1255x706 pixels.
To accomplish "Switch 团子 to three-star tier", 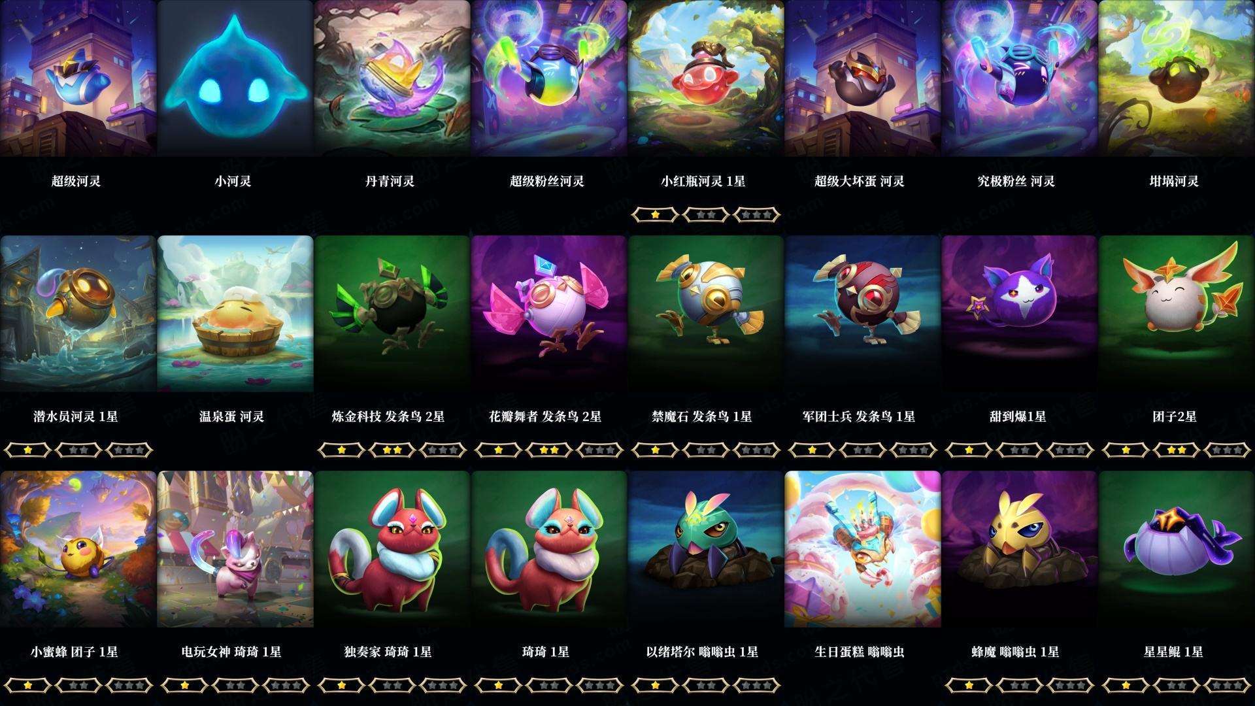I will [1228, 450].
